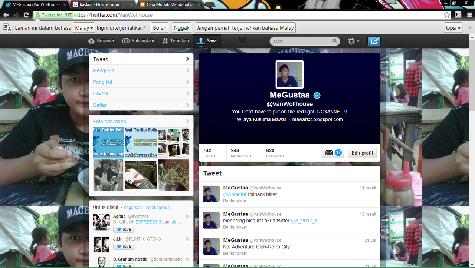This screenshot has height=268, width=475.
Task: Click the Nggak button
Action: [x=181, y=28]
